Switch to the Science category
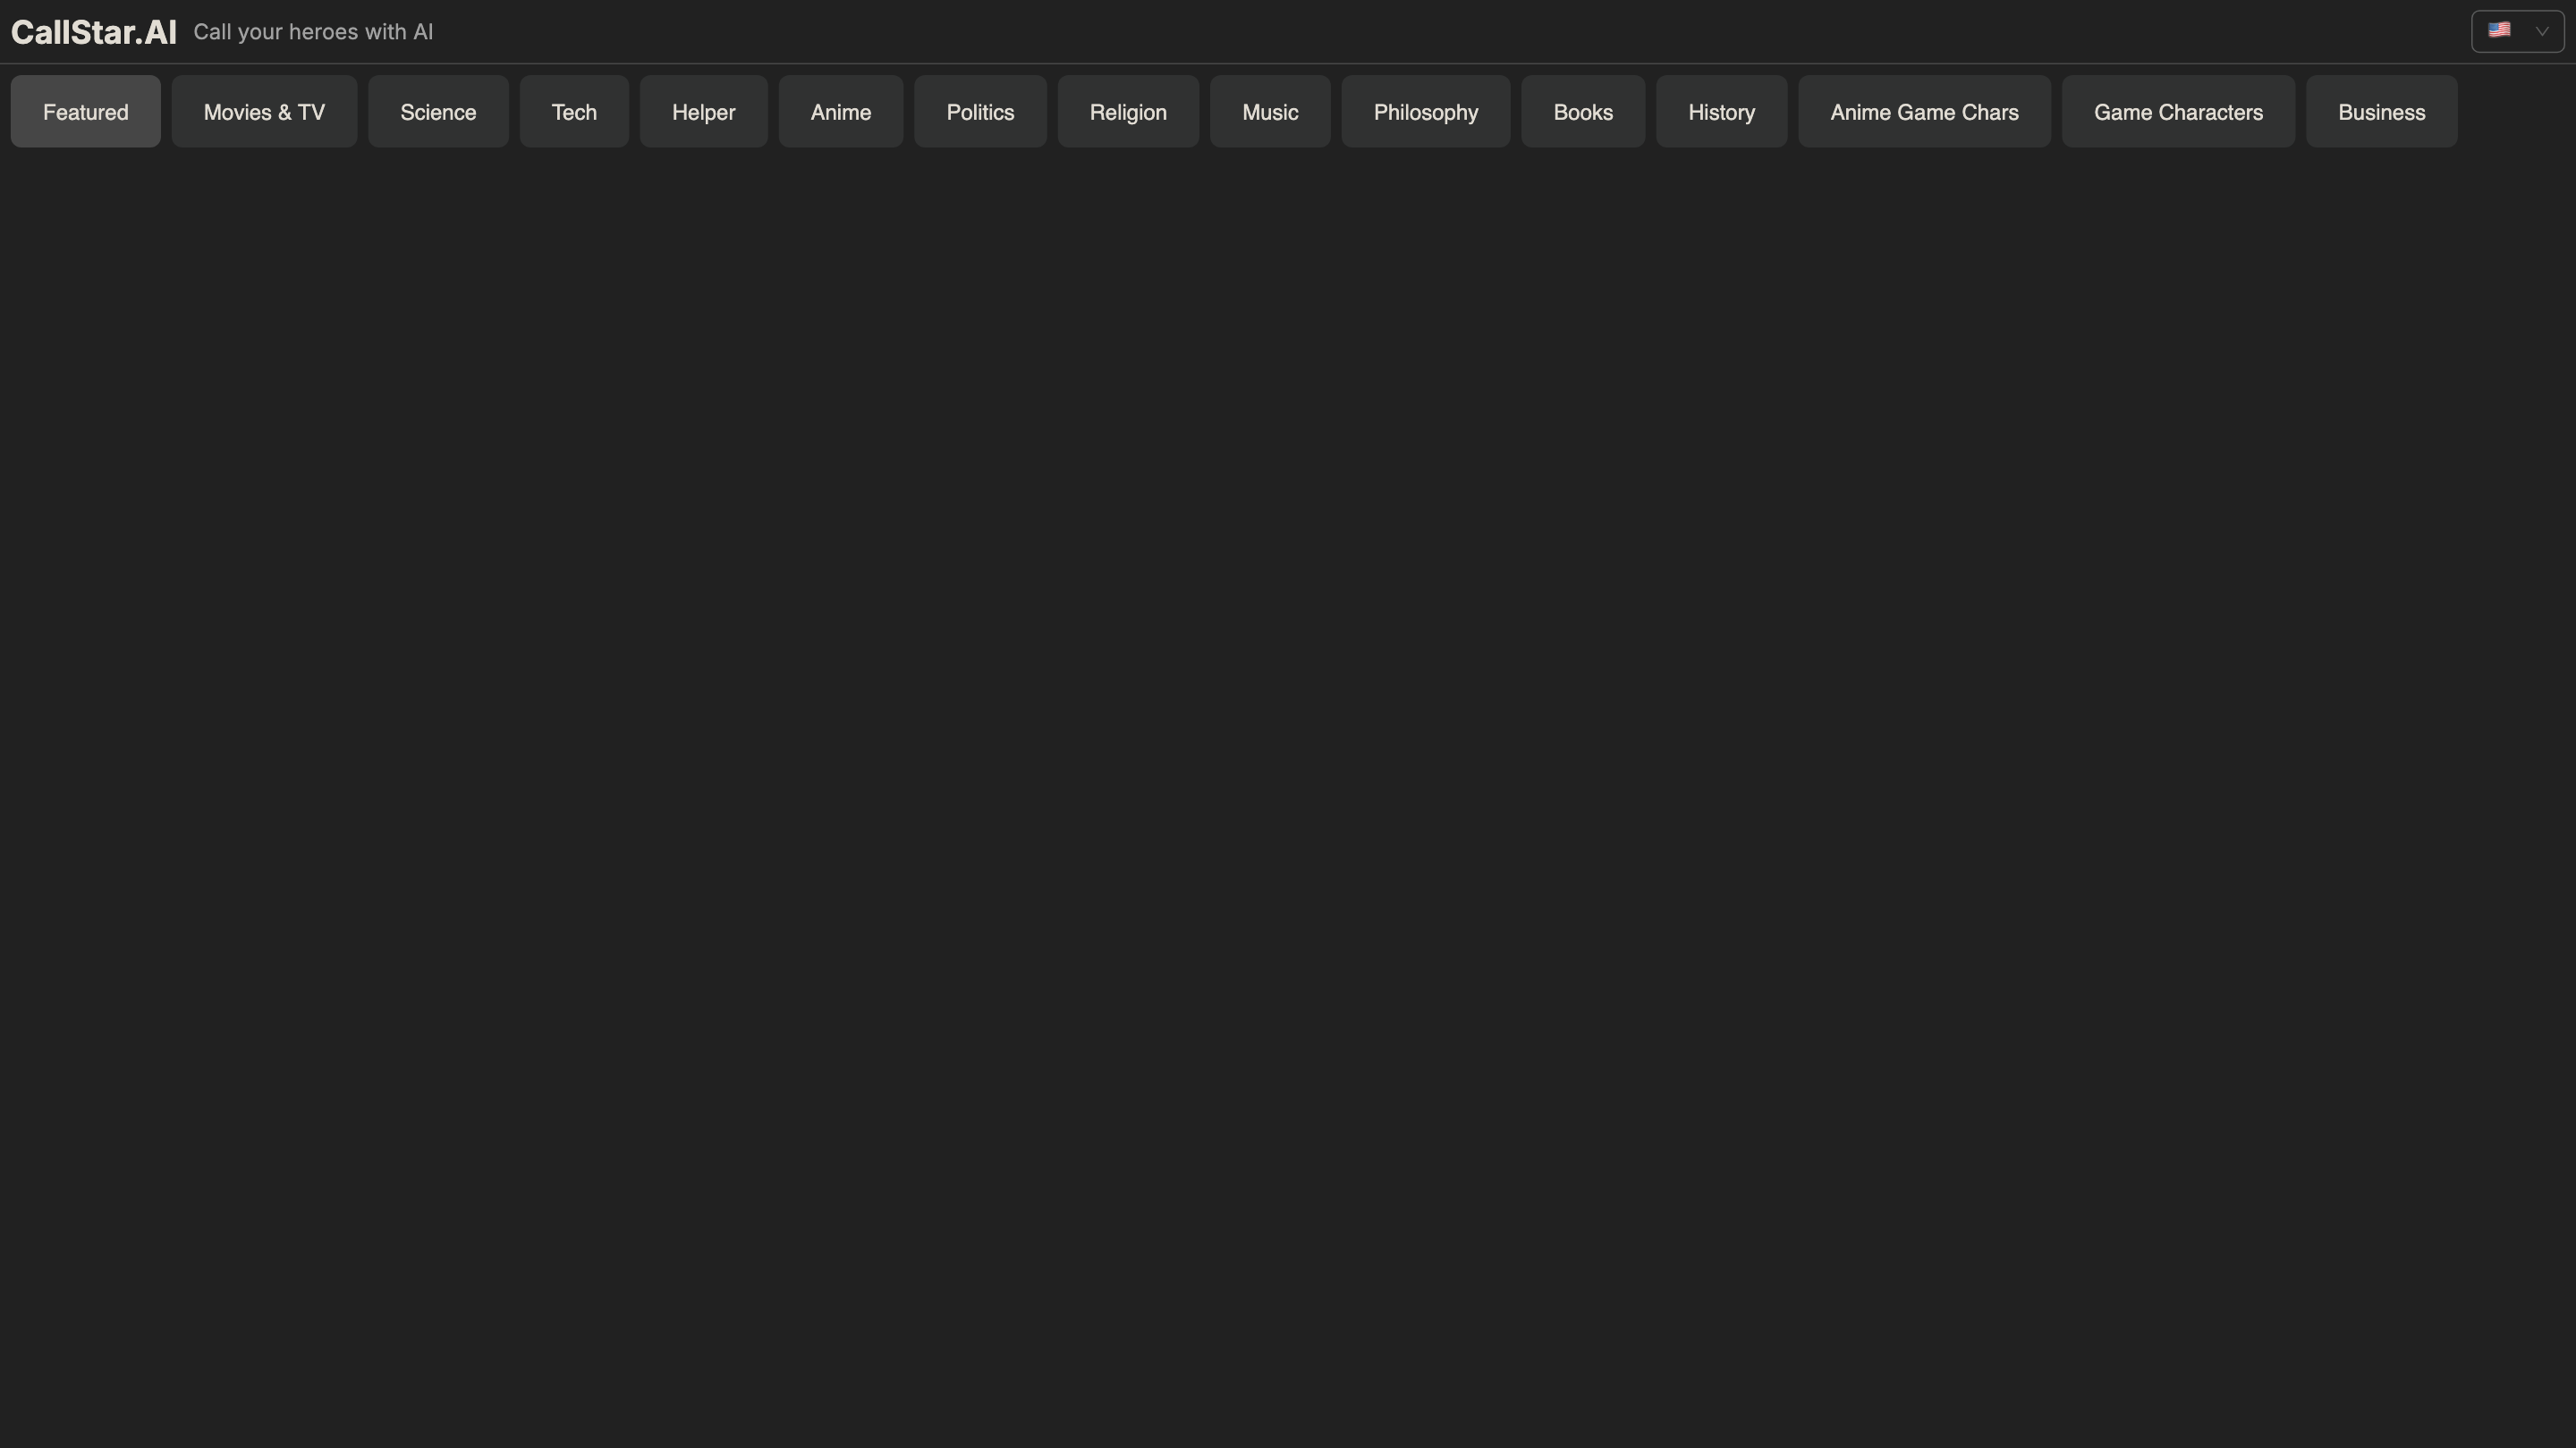The height and width of the screenshot is (1448, 2576). (x=438, y=112)
